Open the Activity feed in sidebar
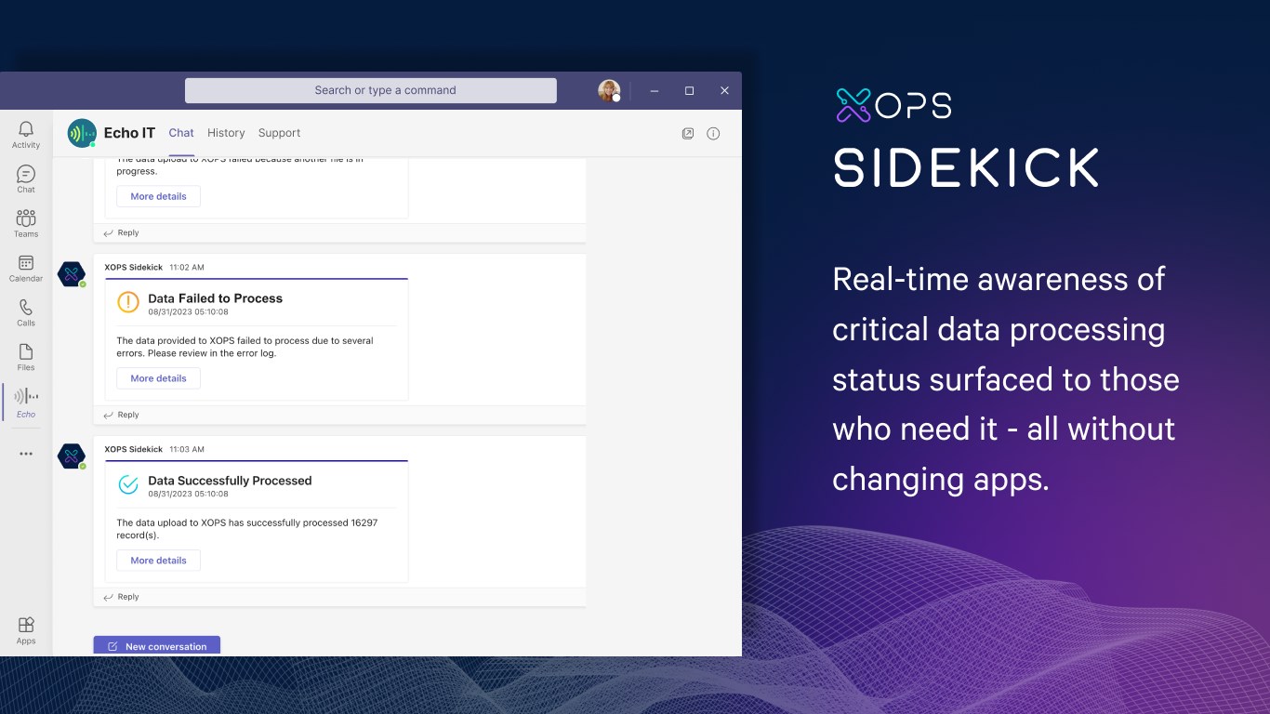 [26, 134]
